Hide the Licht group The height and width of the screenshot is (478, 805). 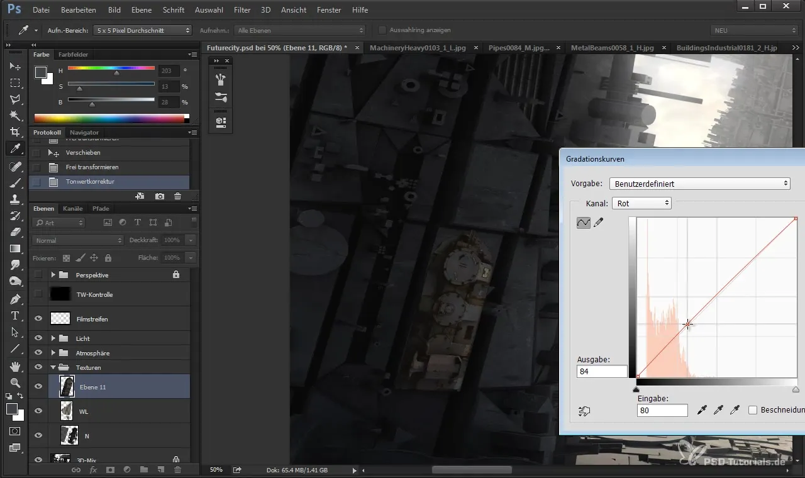click(38, 338)
